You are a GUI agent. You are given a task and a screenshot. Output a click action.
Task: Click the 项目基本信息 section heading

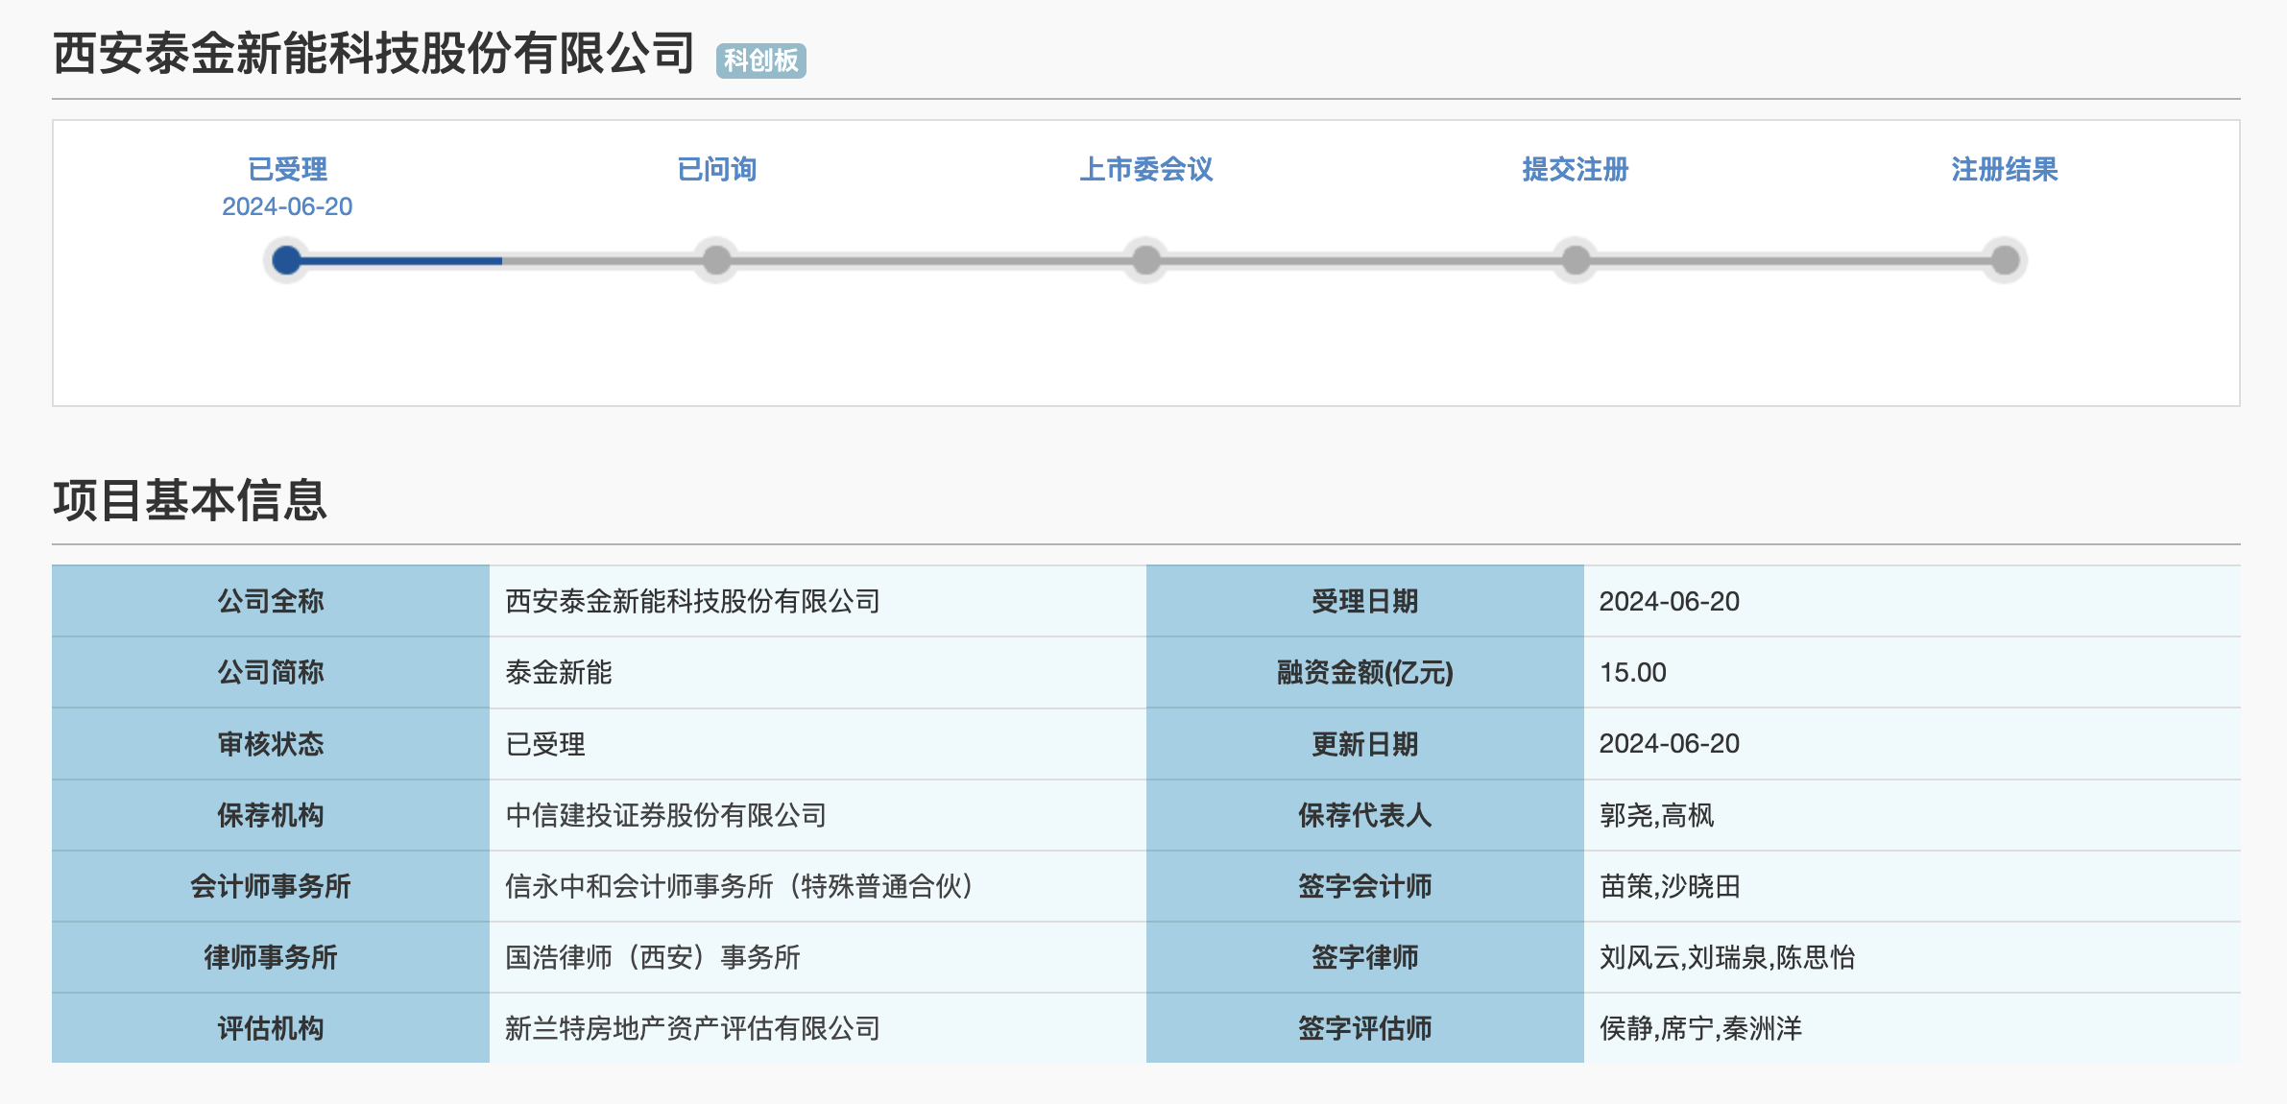click(190, 500)
